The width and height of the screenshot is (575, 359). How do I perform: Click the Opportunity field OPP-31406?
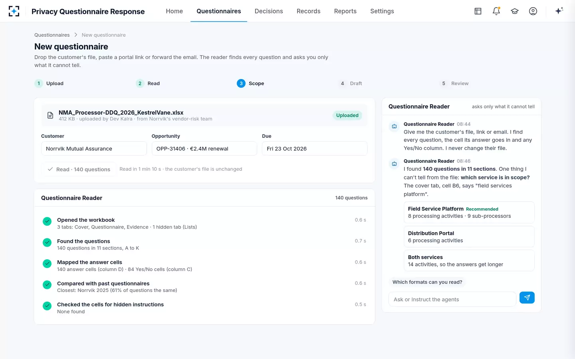(204, 148)
